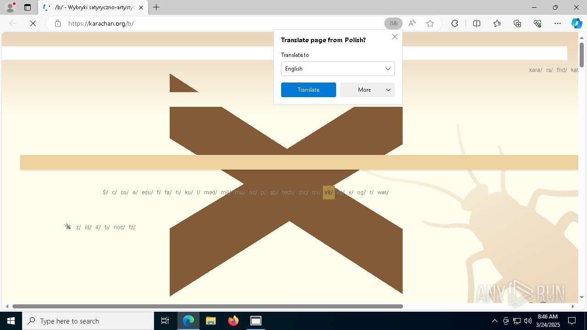Open the tab actions menu icon

coord(28,7)
